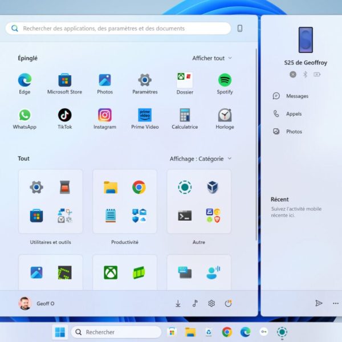Toggle the phone panel icon beside search
This screenshot has width=342, height=342.
(x=240, y=28)
